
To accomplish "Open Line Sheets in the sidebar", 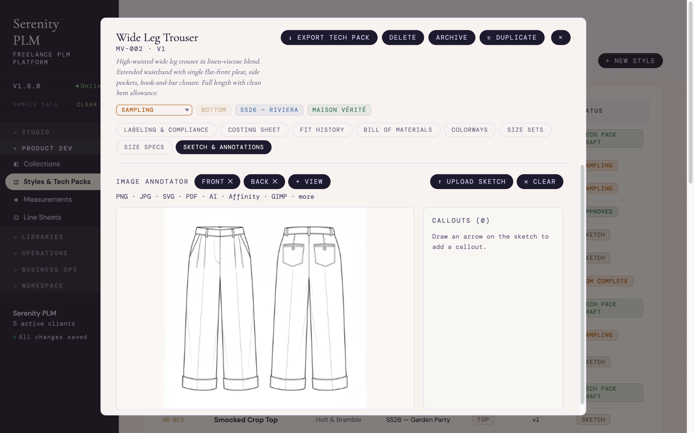I will pos(42,218).
